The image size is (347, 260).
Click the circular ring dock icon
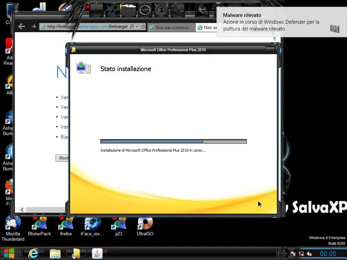coord(145,10)
